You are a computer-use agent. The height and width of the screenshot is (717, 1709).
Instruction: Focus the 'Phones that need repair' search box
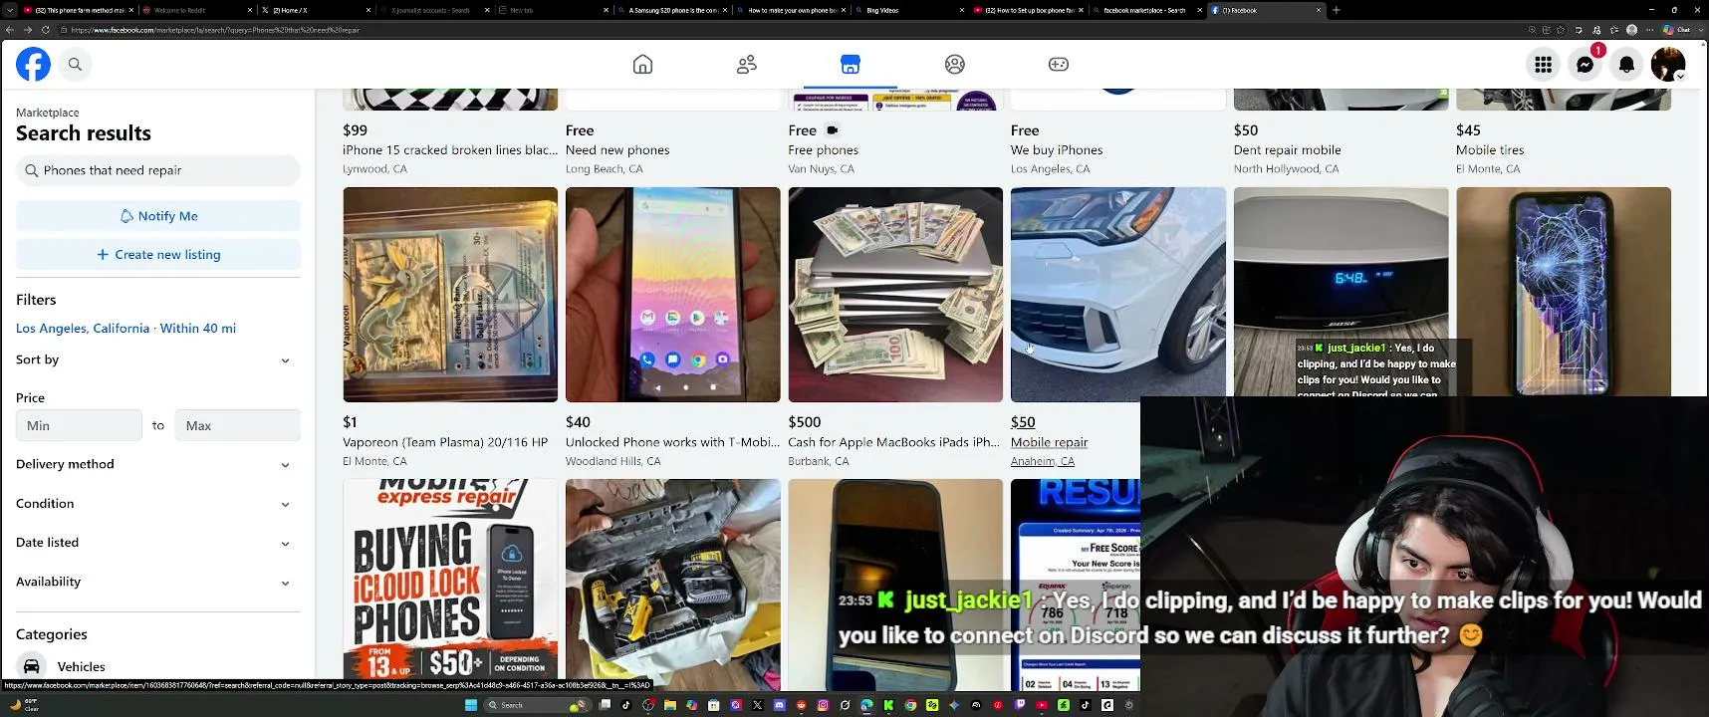158,170
